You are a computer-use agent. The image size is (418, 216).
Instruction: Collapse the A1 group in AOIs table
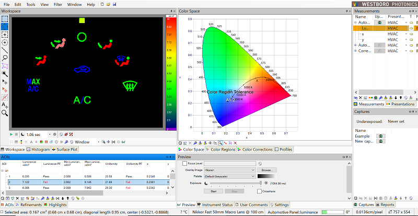(3, 170)
